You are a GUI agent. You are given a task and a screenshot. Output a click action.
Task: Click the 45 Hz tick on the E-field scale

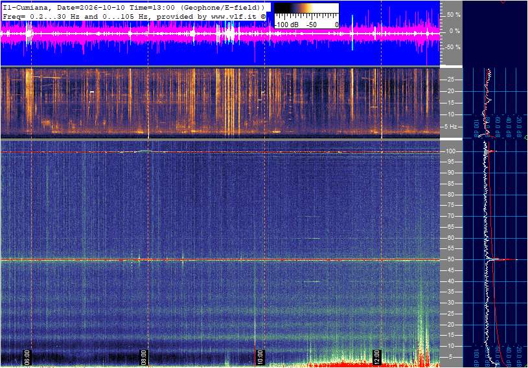450,270
